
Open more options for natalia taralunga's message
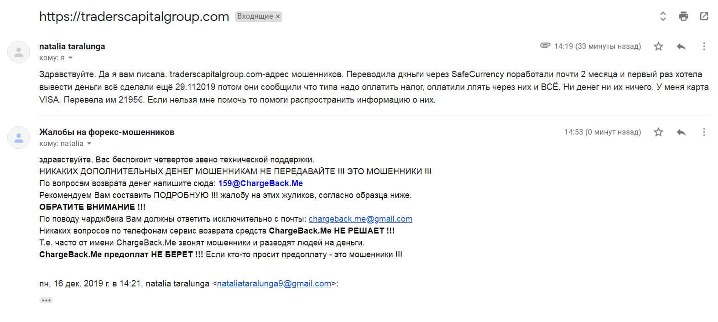(704, 47)
